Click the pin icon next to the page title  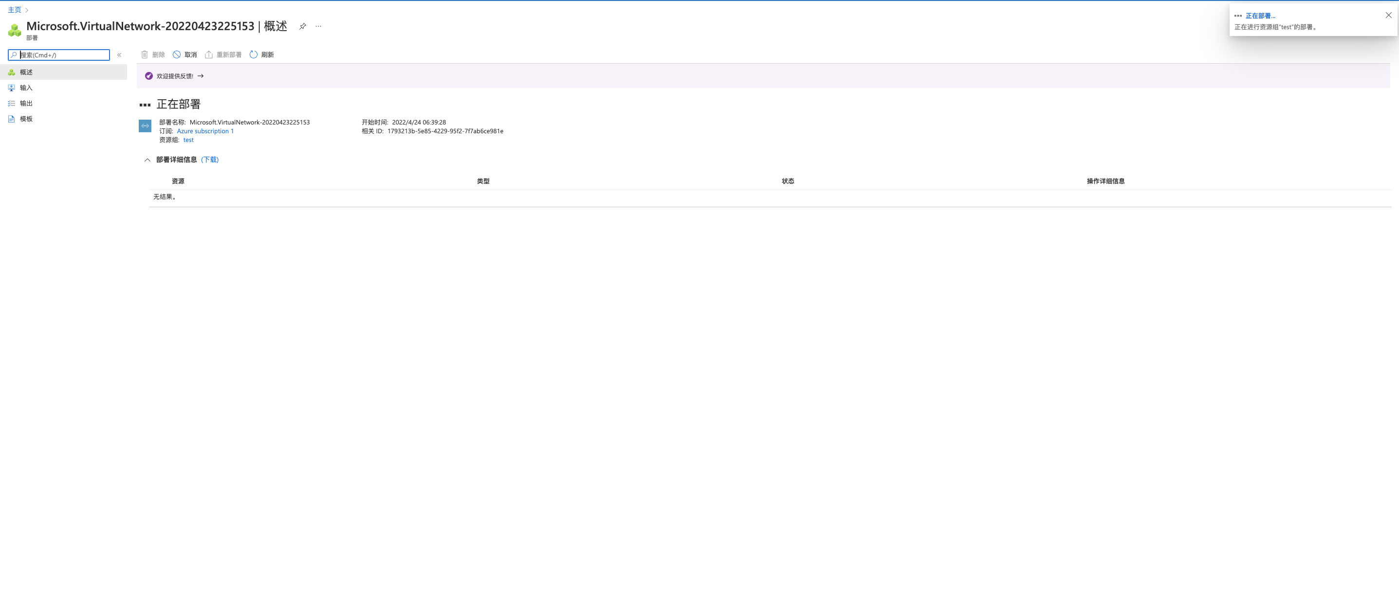[x=302, y=26]
